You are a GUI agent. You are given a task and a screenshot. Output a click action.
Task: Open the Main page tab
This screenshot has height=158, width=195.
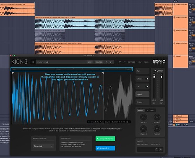coord(142,71)
